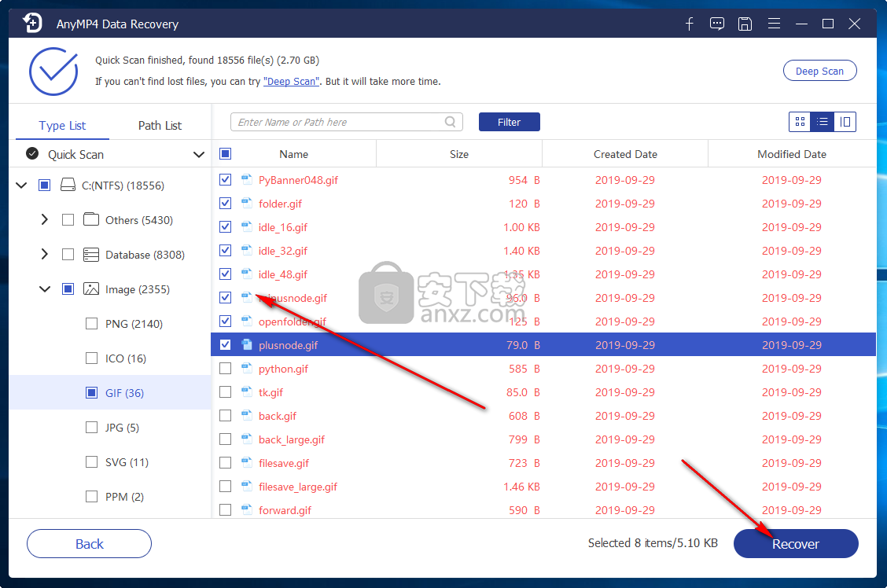Click file icon of idle_48.gif
Viewport: 887px width, 588px height.
247,274
